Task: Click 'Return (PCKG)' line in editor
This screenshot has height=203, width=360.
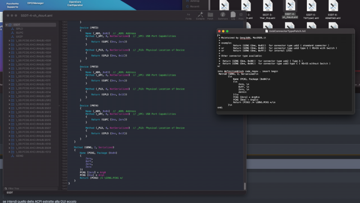Action: click(x=101, y=178)
